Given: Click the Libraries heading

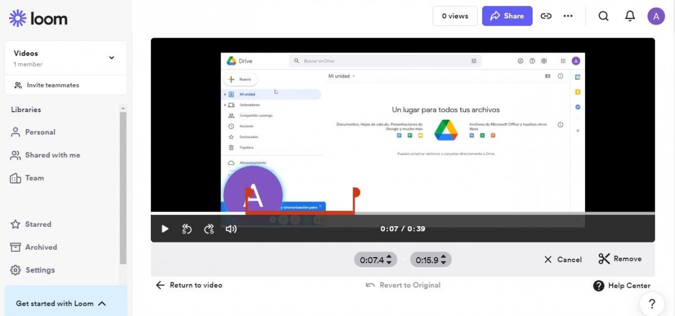Looking at the screenshot, I should (26, 109).
